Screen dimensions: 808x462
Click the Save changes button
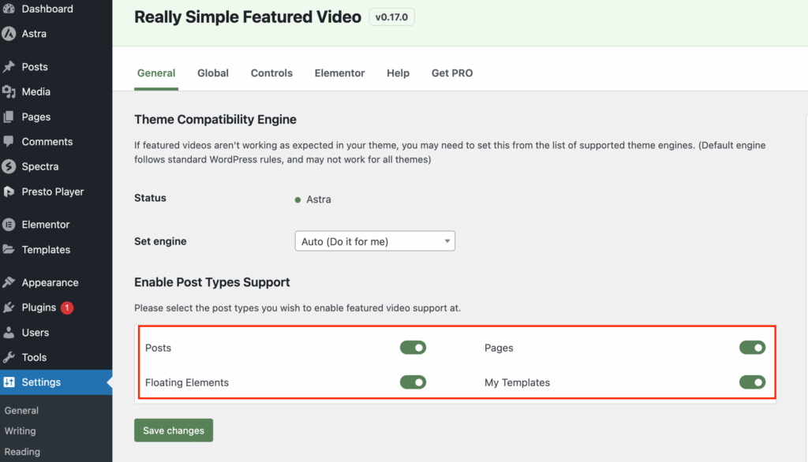(174, 430)
